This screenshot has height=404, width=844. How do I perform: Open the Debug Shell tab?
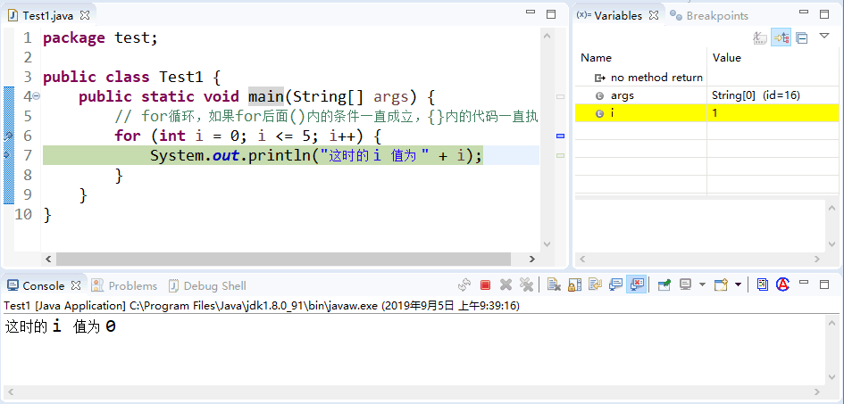coord(213,286)
